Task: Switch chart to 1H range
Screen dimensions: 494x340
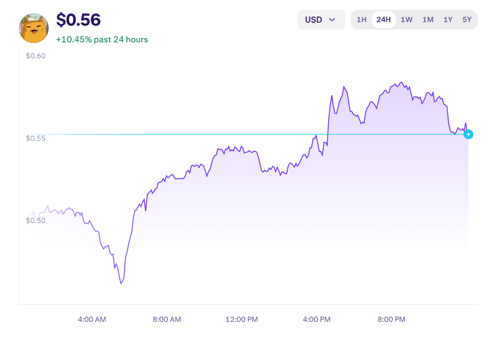Action: [361, 20]
